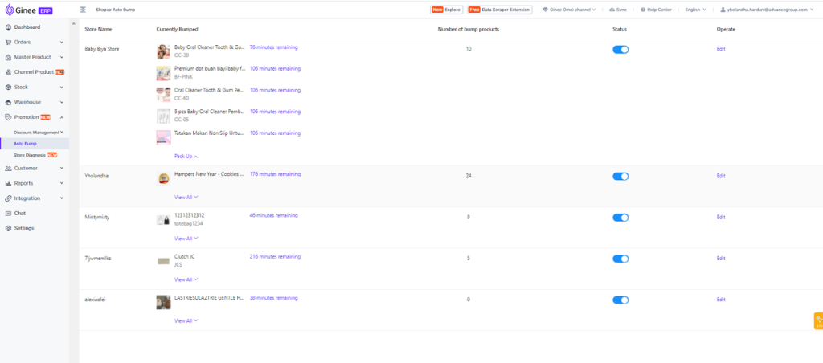
Task: Click the Customer people icon
Action: [8, 169]
